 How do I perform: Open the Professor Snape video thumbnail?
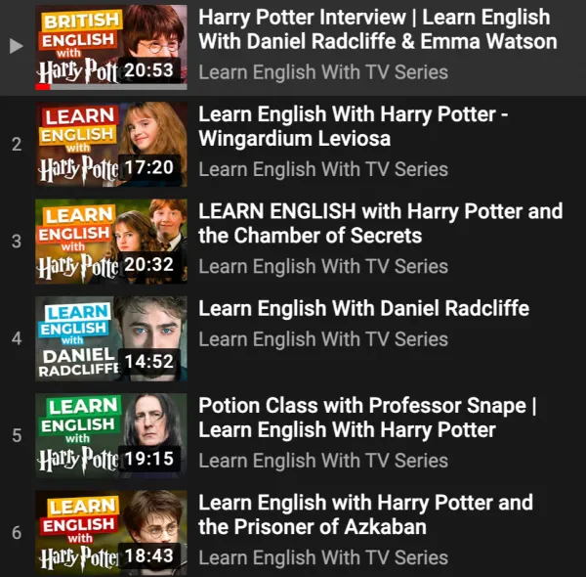(111, 435)
